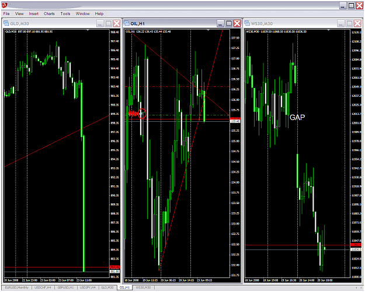Close the GLD,M30 chart window
The width and height of the screenshot is (365, 292).
pos(117,23)
